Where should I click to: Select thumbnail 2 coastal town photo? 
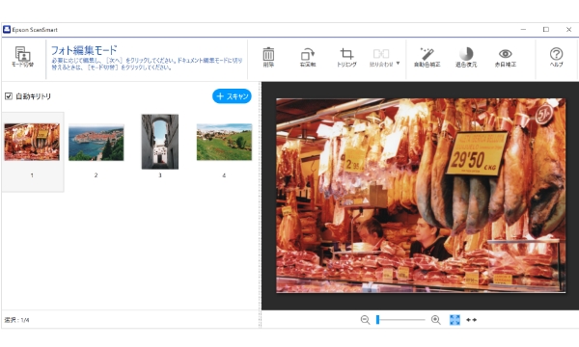click(x=96, y=143)
